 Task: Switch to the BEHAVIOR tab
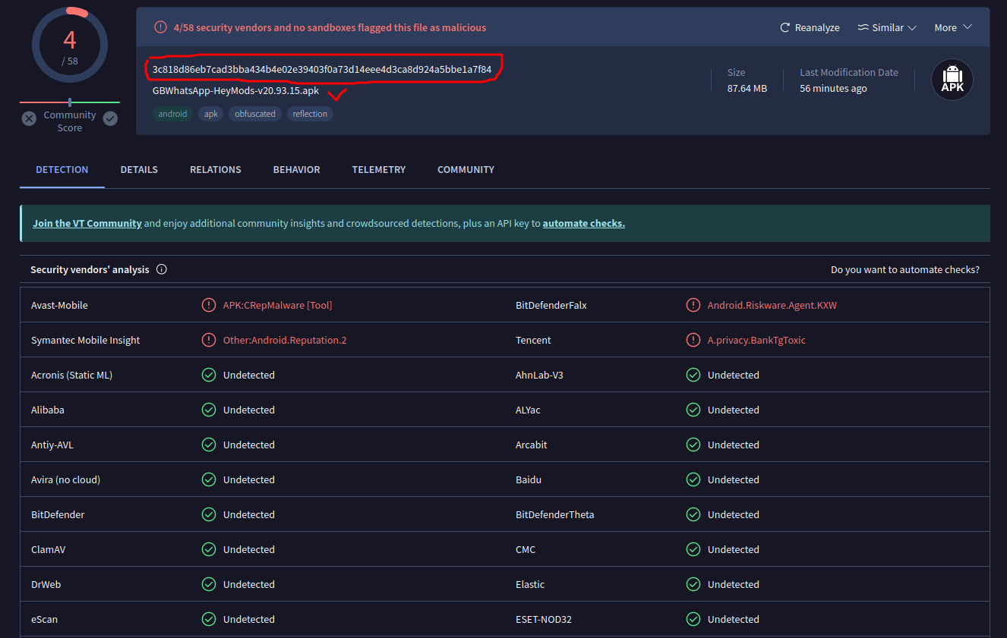click(x=297, y=170)
